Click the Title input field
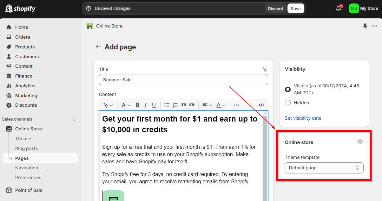The image size is (382, 201). (183, 80)
